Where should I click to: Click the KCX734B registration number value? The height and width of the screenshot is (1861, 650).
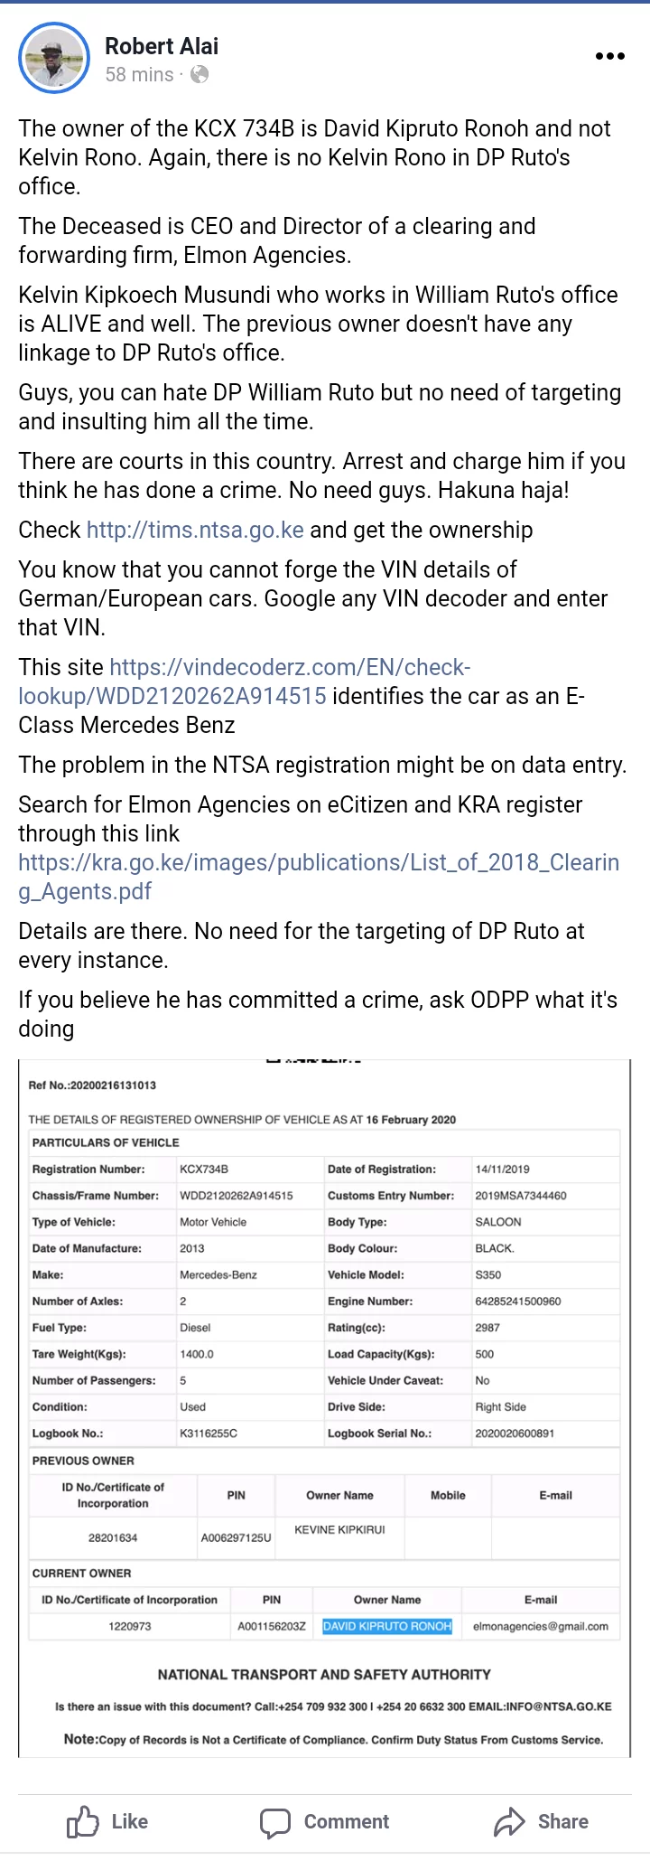pyautogui.click(x=204, y=1169)
